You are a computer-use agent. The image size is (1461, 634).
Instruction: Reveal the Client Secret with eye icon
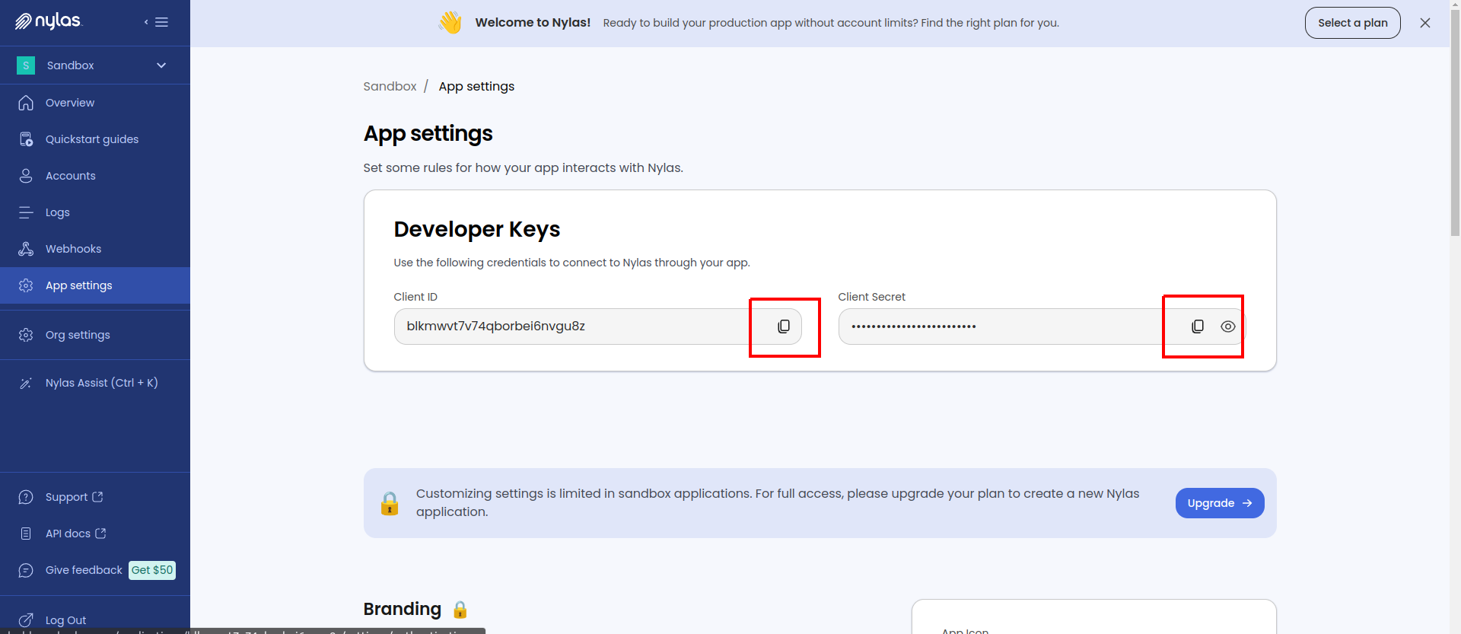point(1227,327)
